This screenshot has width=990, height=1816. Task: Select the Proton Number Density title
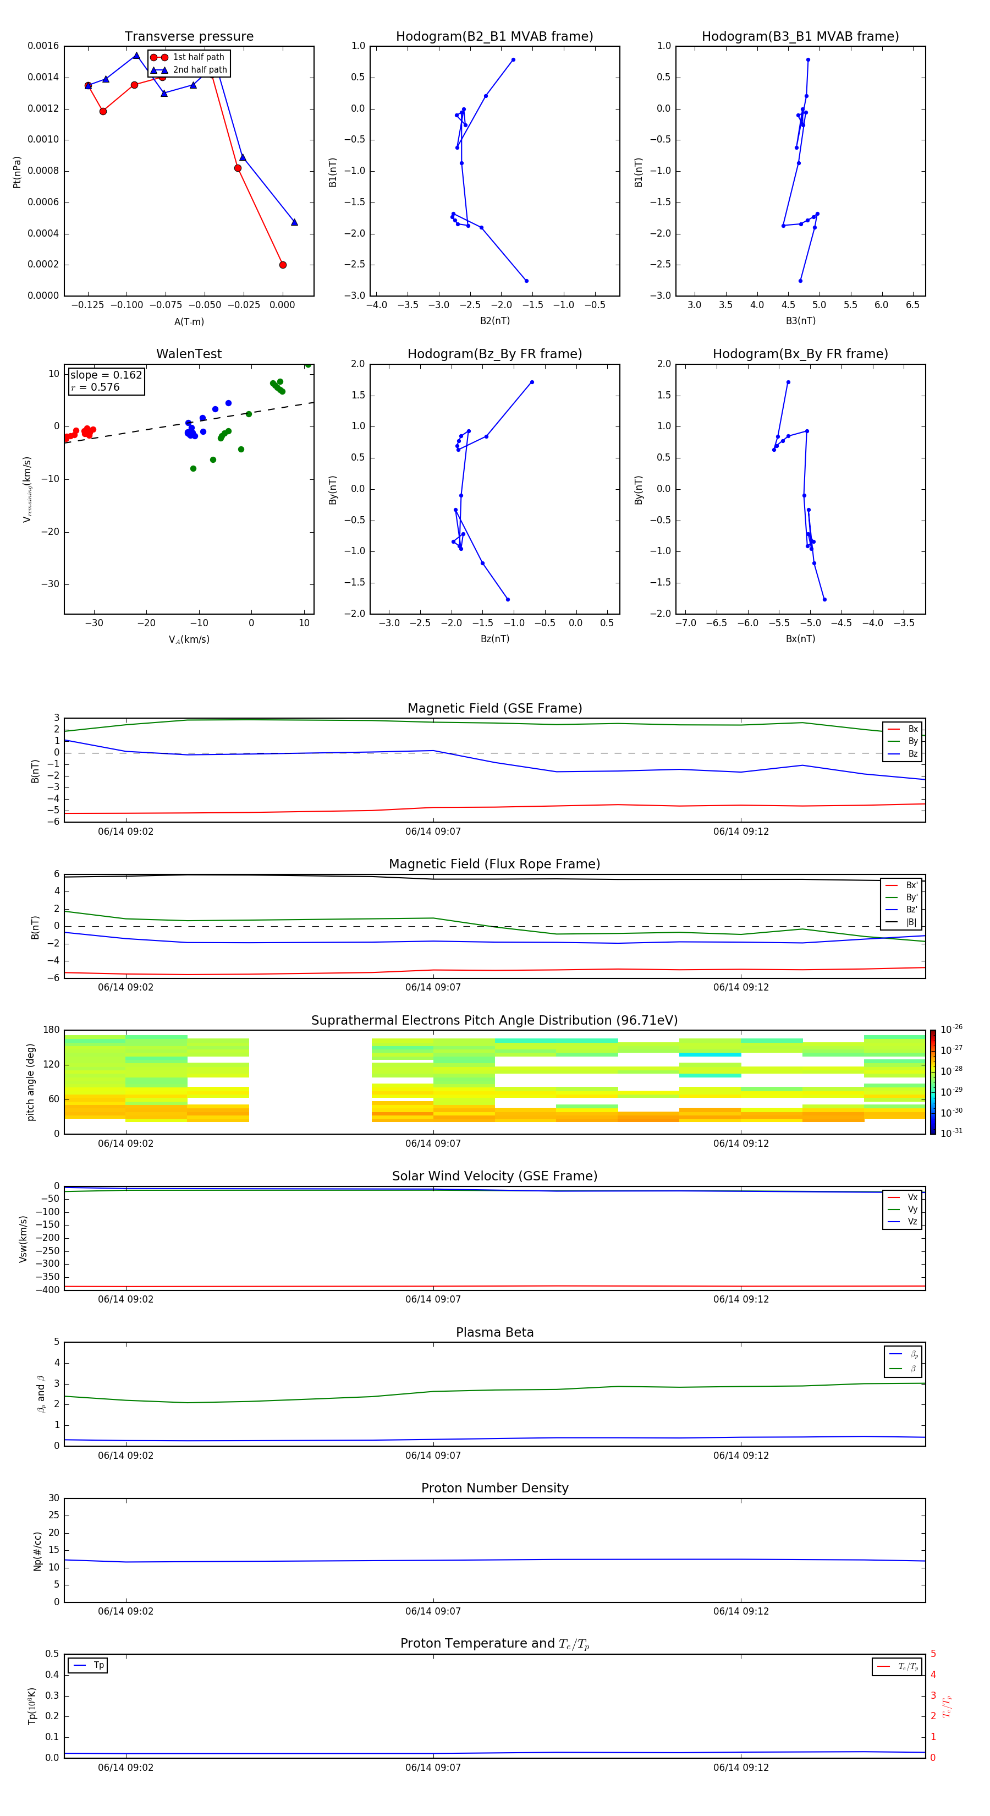tap(494, 1488)
